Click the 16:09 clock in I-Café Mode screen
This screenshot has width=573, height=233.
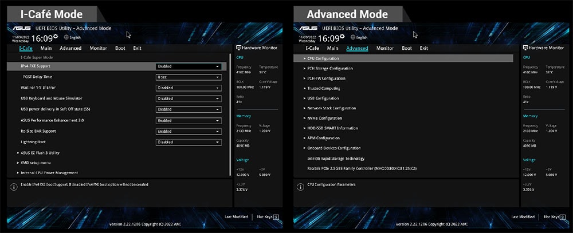(x=42, y=38)
